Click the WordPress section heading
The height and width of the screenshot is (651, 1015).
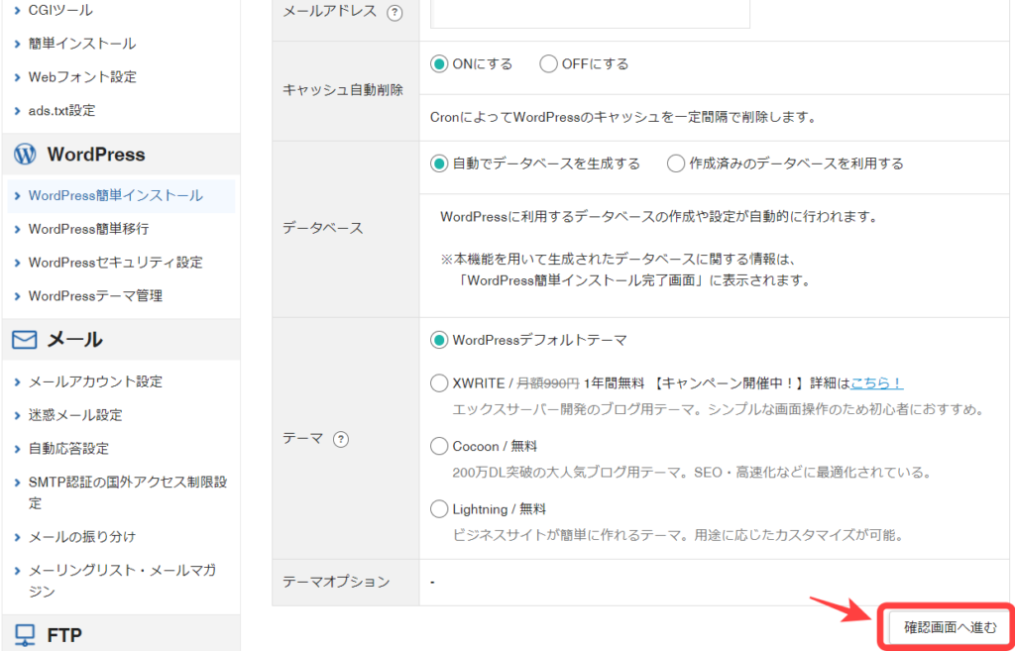pyautogui.click(x=96, y=155)
